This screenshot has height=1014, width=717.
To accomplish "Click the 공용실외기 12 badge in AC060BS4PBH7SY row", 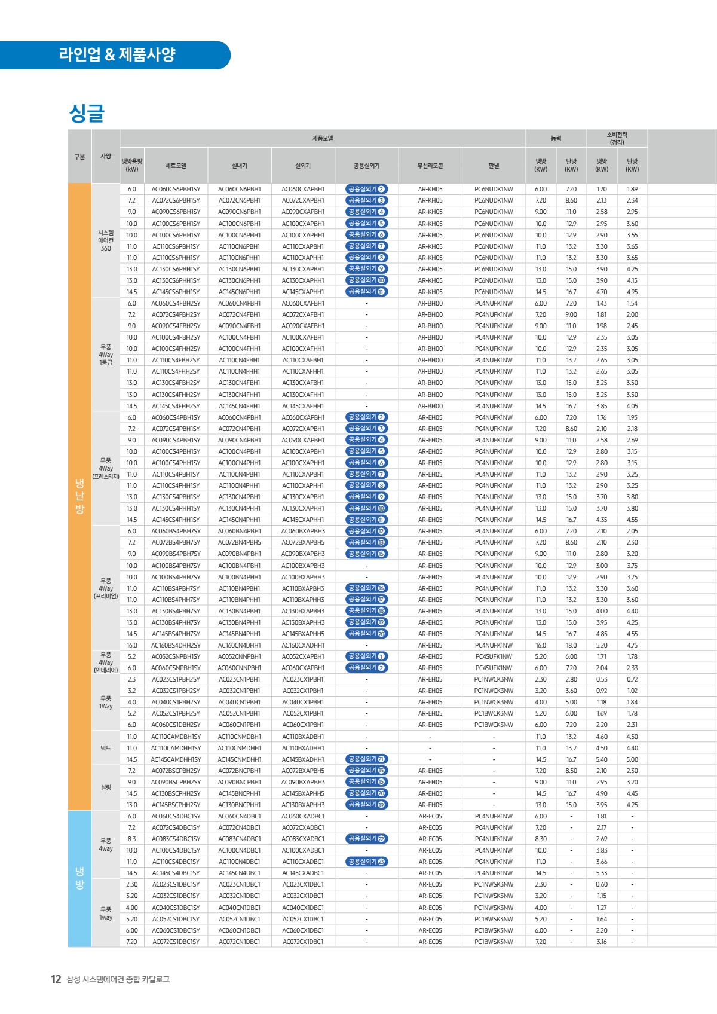I will click(x=366, y=531).
